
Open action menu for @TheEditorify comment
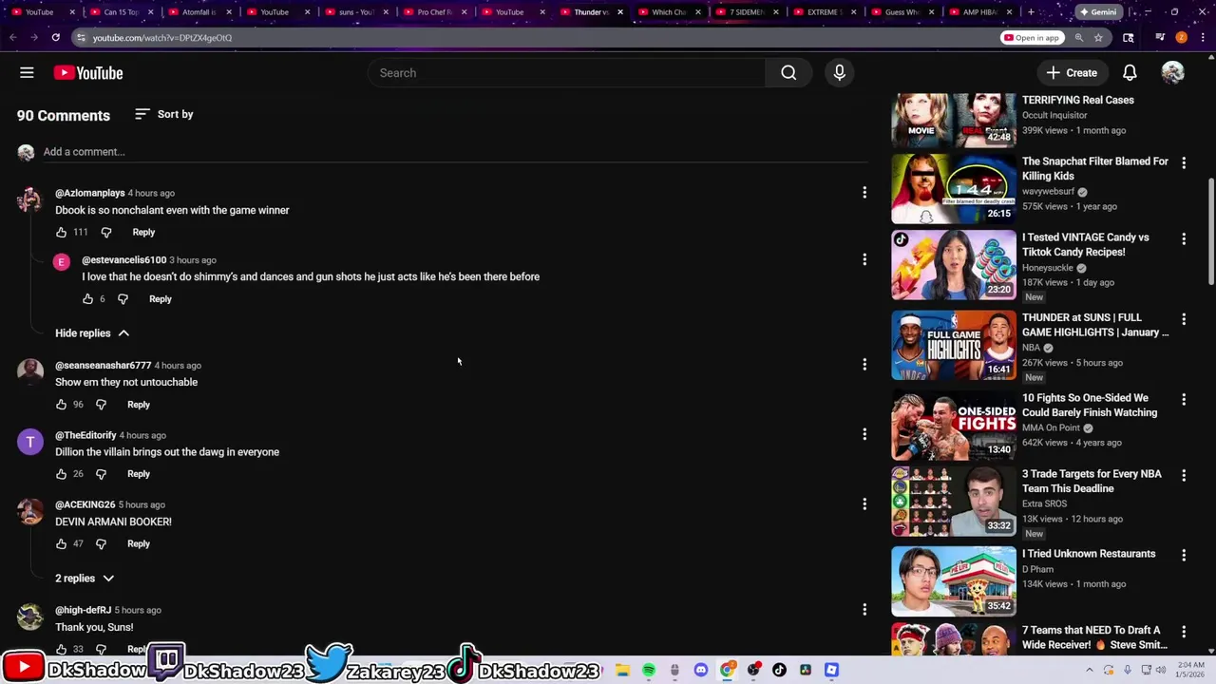864,434
